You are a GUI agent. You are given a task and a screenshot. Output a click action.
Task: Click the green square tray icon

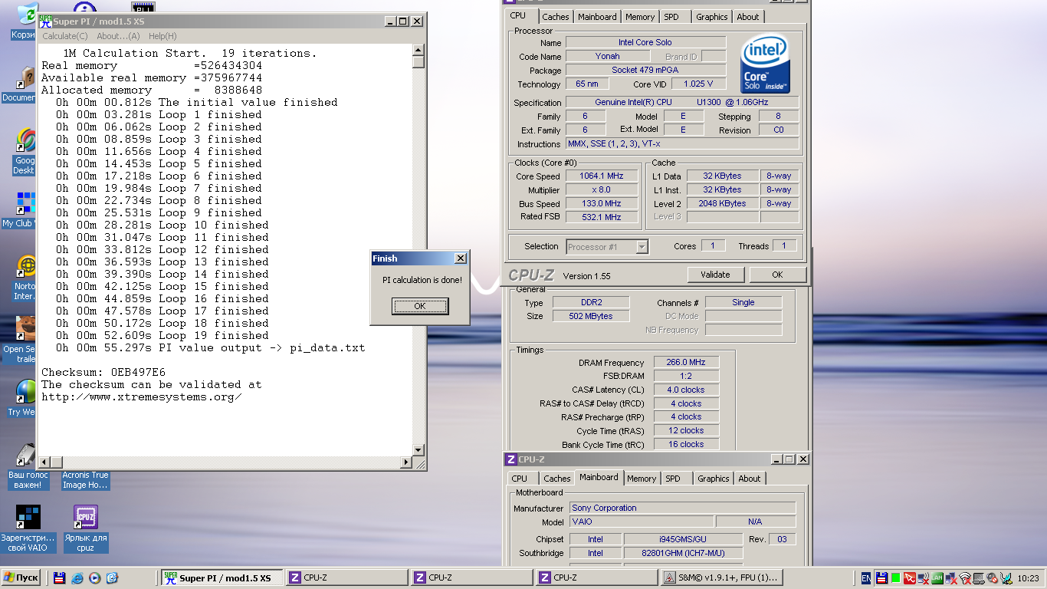[x=894, y=577]
